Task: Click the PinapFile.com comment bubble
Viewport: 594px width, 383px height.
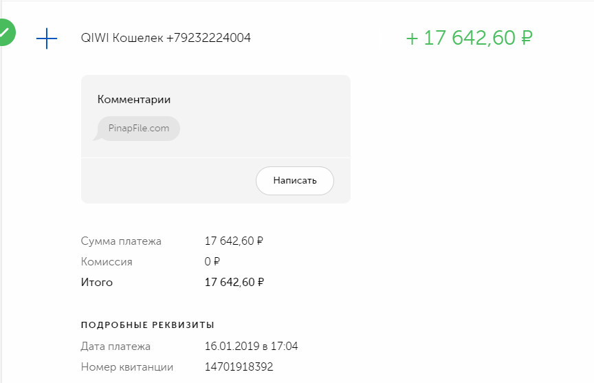Action: click(x=139, y=129)
